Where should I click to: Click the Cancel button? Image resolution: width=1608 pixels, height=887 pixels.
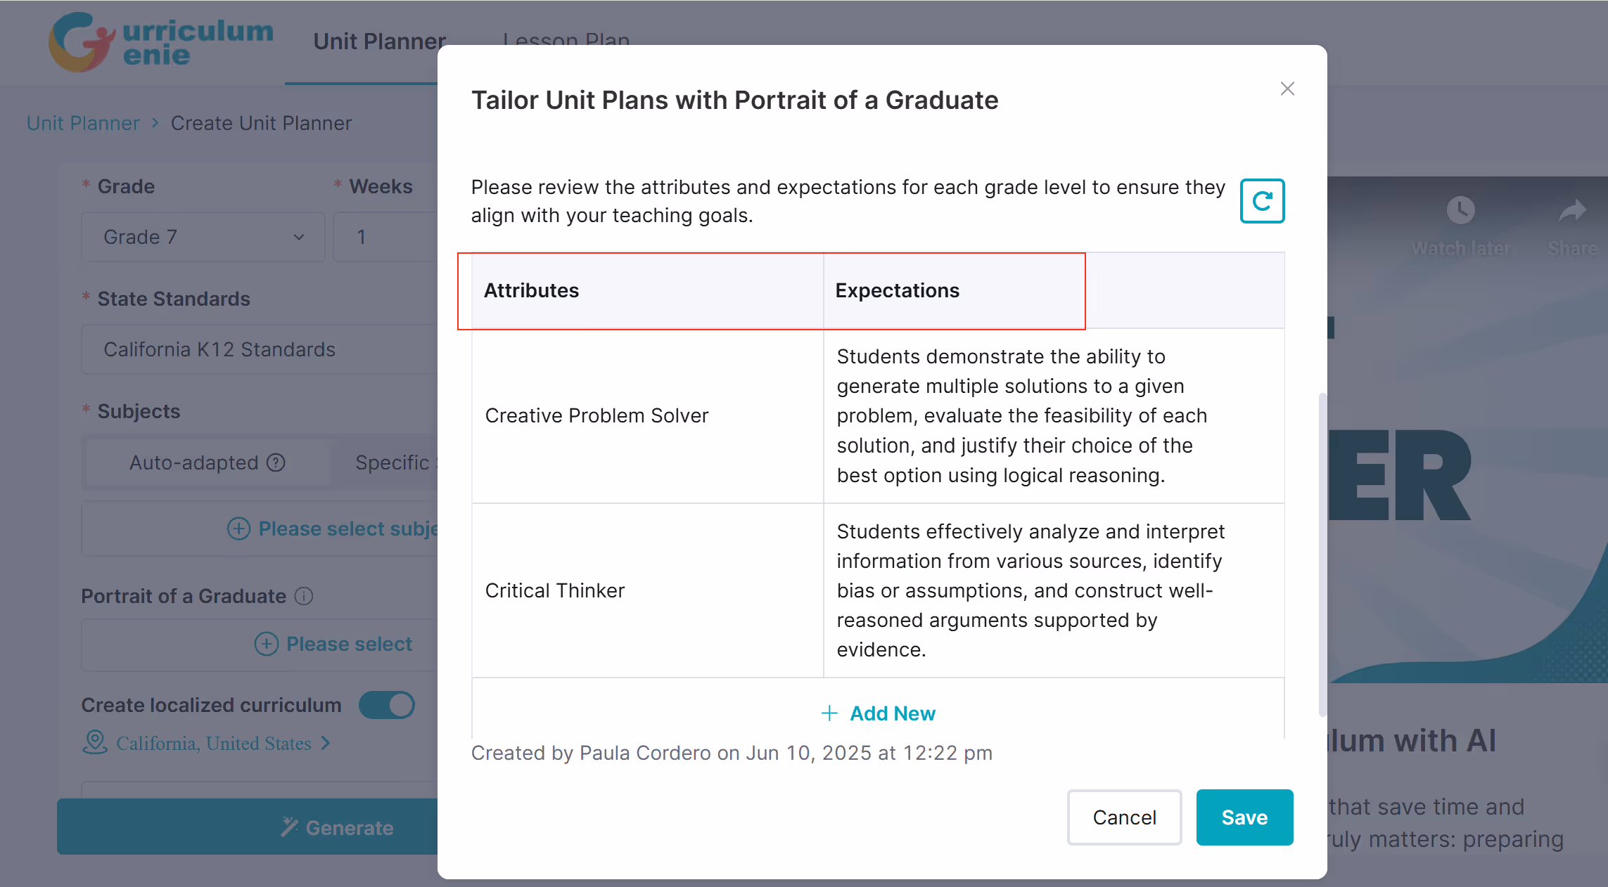coord(1124,817)
